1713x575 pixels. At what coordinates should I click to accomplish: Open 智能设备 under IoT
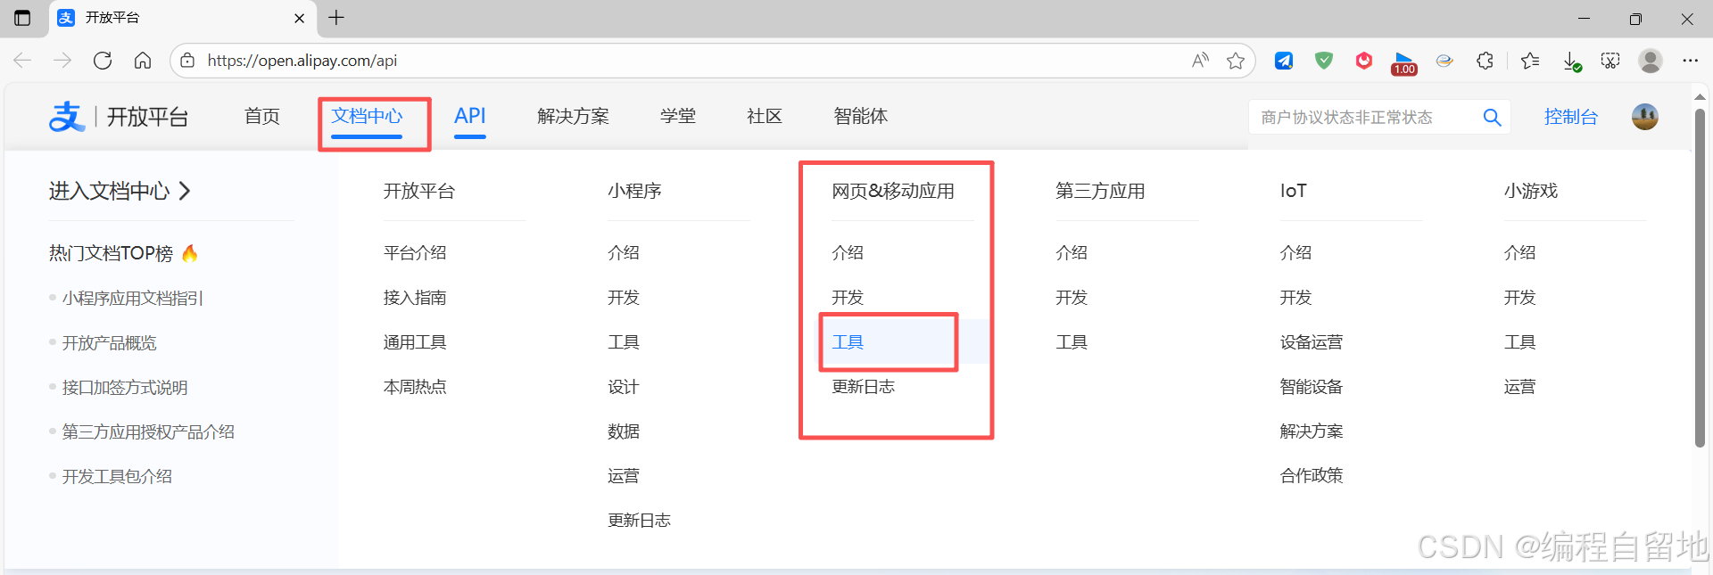tap(1312, 387)
